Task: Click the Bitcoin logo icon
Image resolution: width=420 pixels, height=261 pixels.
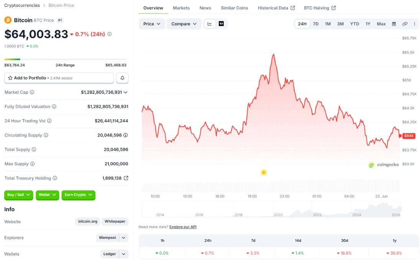Action: (x=8, y=20)
